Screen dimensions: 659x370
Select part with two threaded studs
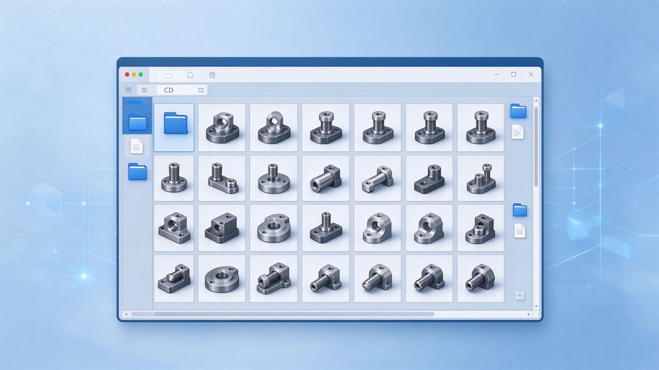(x=481, y=178)
